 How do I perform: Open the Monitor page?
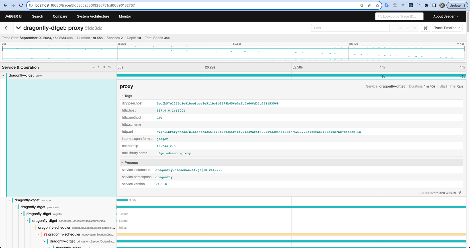pos(125,16)
